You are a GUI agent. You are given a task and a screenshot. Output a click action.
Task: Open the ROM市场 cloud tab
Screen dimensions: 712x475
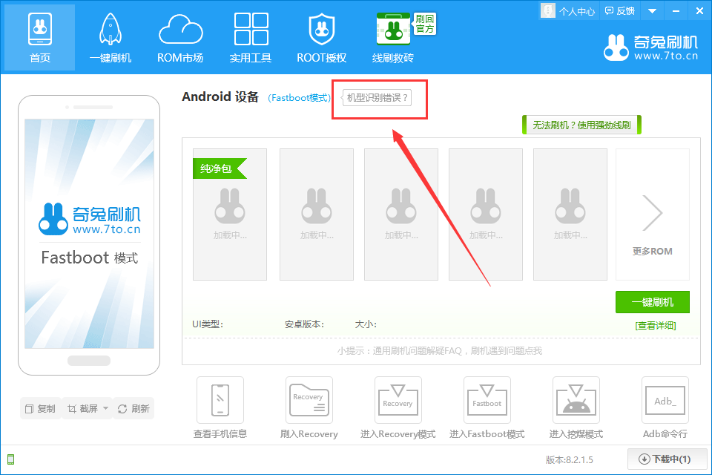coord(180,37)
